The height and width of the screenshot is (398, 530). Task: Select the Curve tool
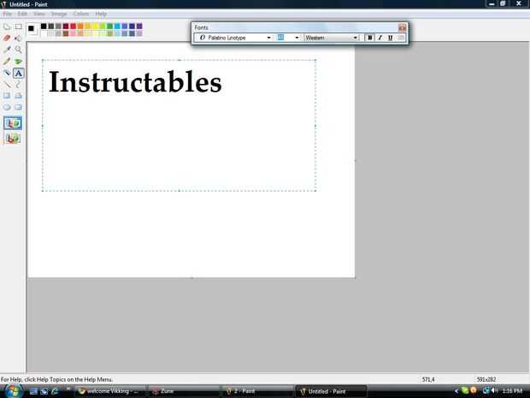18,84
